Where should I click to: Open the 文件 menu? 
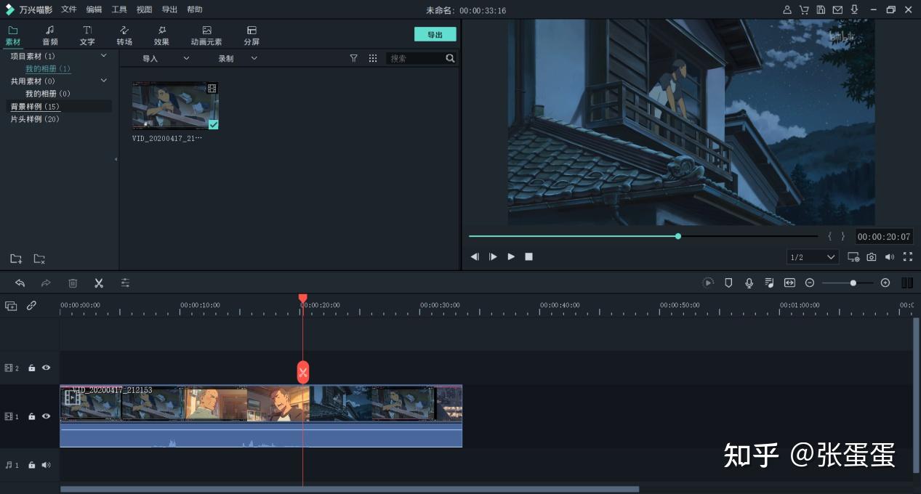69,9
